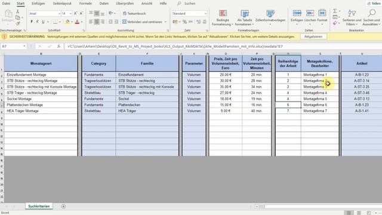
Task: Open the Datei menu tab
Action: point(6,4)
